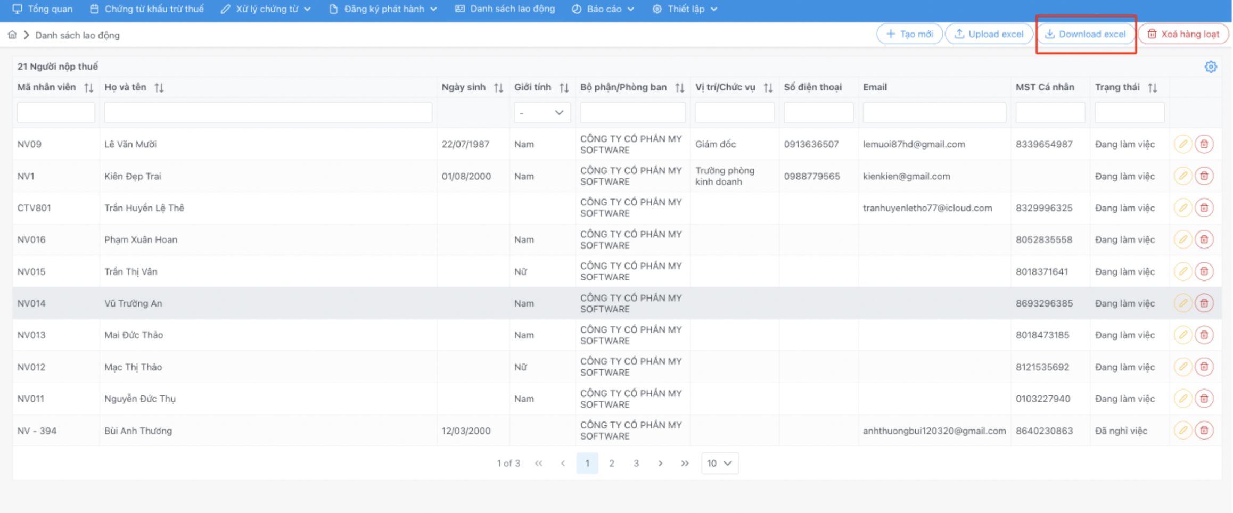Jump to last page arrow
The height and width of the screenshot is (513, 1233).
tap(685, 464)
